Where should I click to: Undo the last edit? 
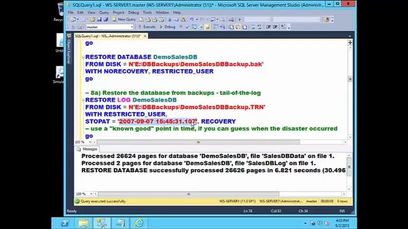[x=192, y=20]
